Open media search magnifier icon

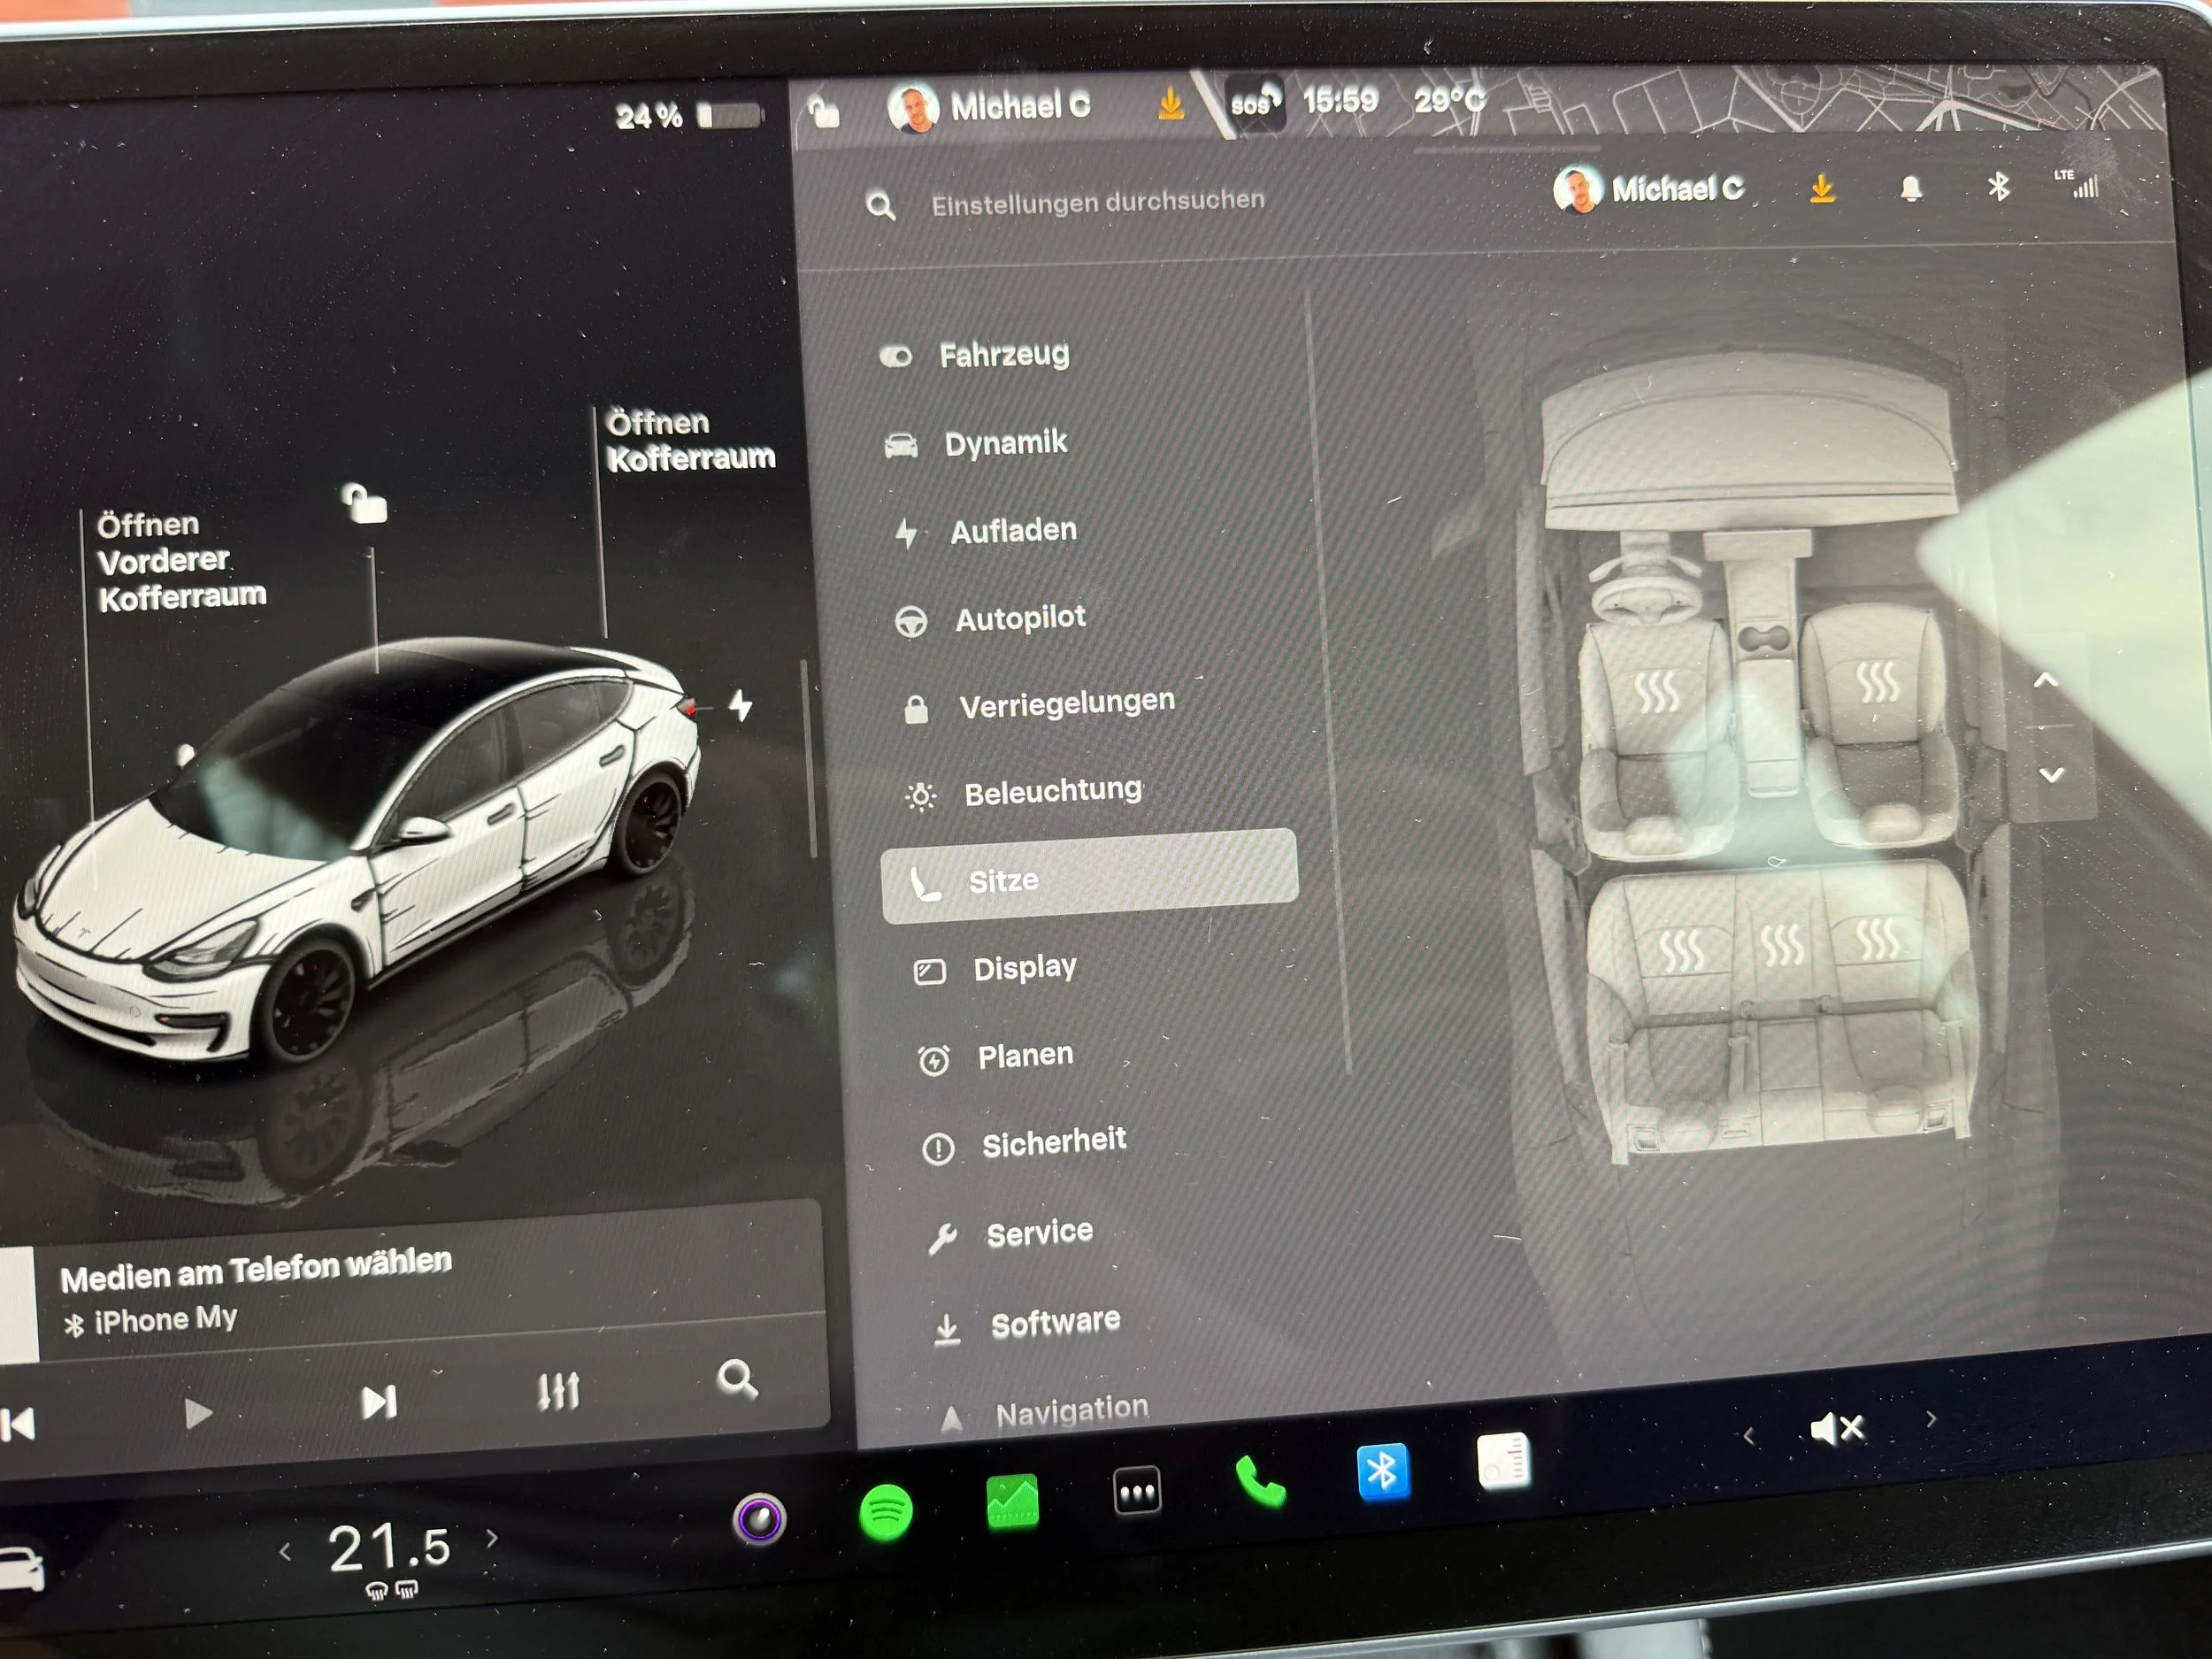click(x=738, y=1379)
